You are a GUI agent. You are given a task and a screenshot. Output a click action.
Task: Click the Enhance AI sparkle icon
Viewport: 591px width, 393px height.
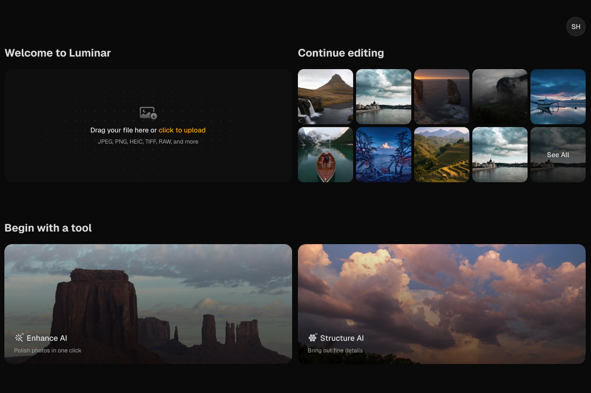[x=19, y=338]
